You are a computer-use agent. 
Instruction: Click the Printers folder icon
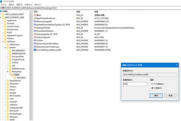pyautogui.click(x=5, y=38)
